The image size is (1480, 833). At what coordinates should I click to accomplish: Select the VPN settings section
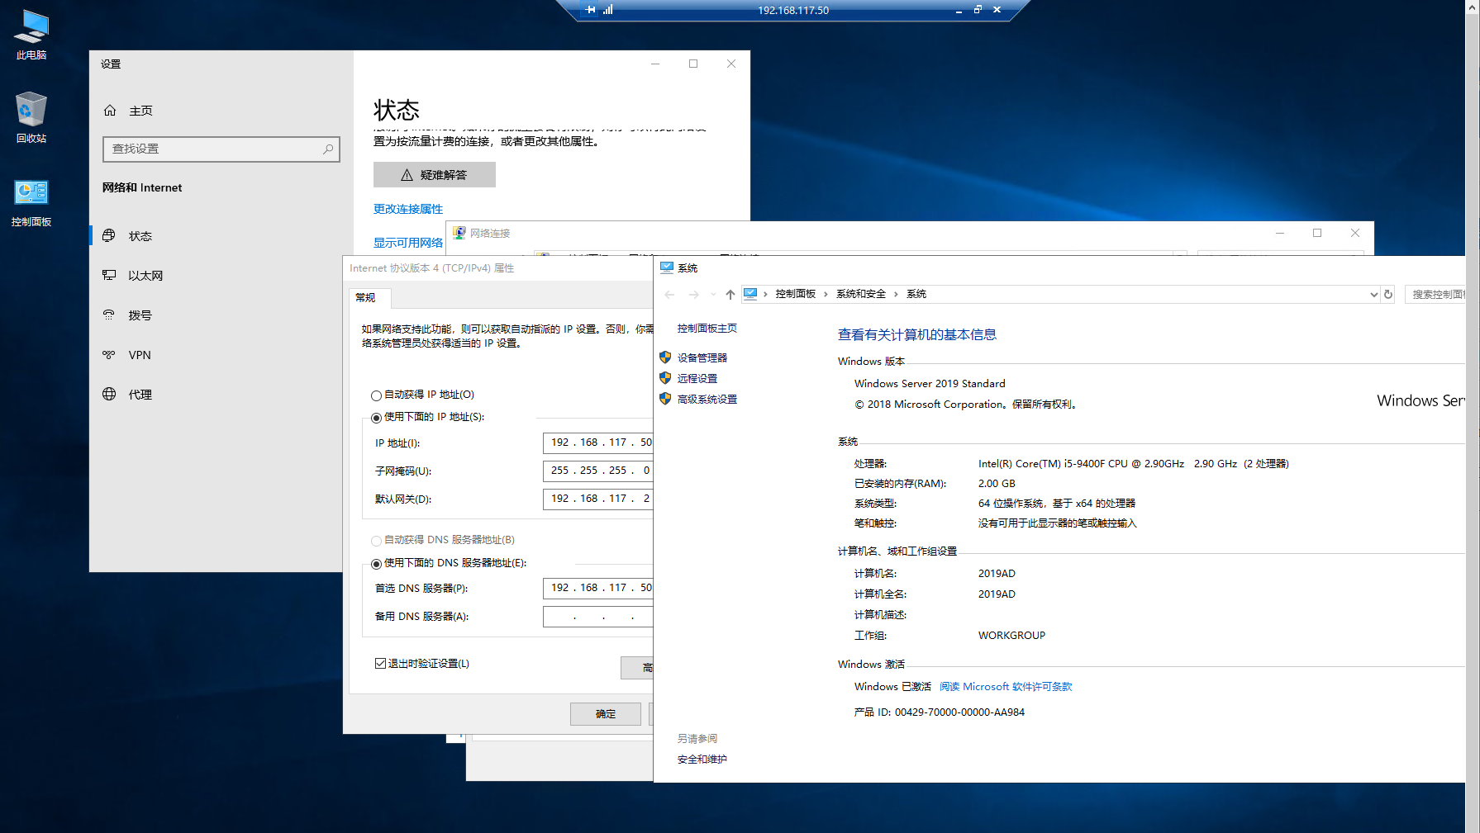[140, 355]
